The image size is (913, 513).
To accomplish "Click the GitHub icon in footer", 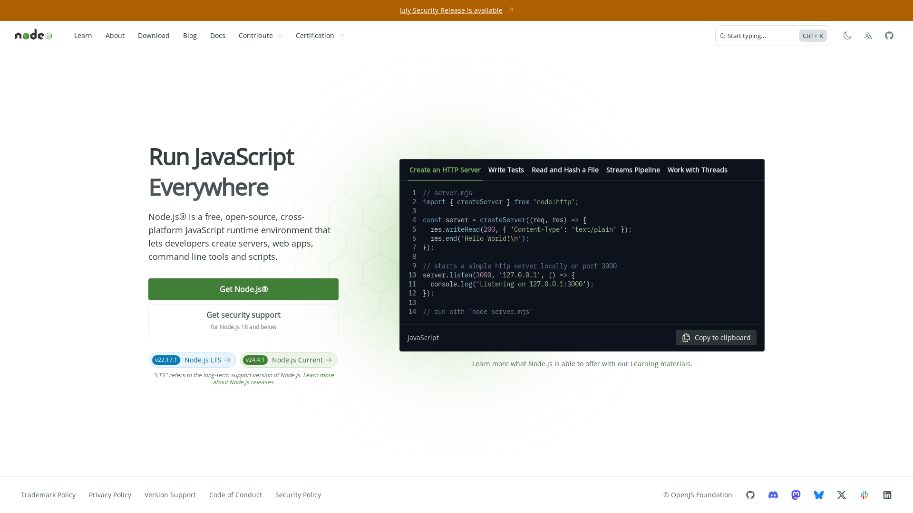I will pos(750,495).
